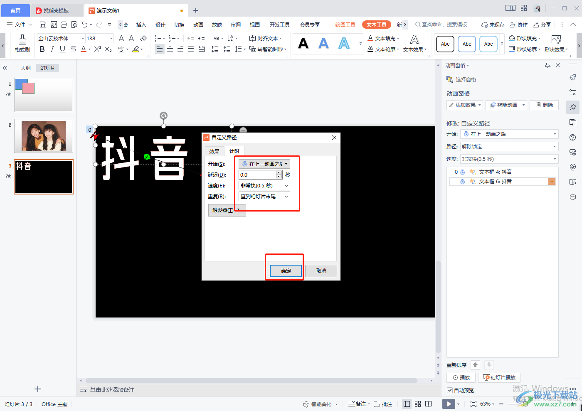Click the save icon in quick toolbar
Image resolution: width=582 pixels, height=411 pixels.
pos(43,25)
